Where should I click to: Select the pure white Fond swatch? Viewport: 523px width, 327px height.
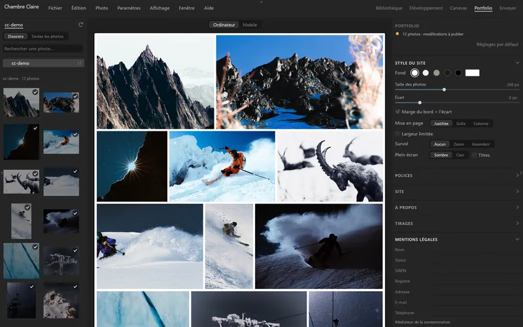pos(414,73)
